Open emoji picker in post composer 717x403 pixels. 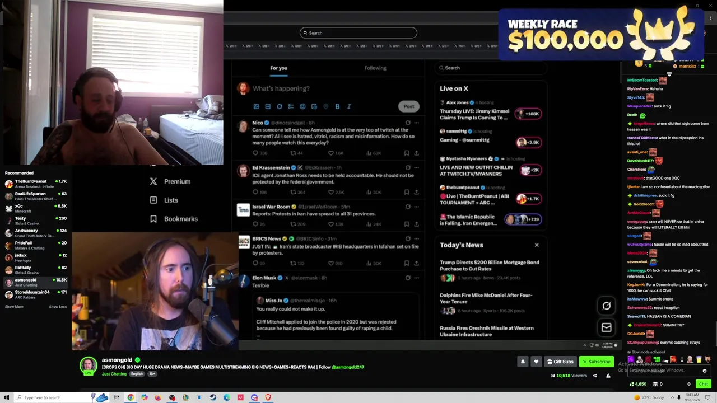point(302,106)
